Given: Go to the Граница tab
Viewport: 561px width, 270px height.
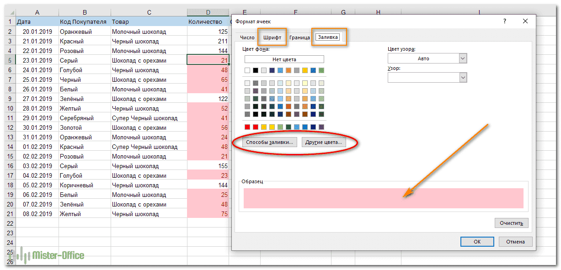Looking at the screenshot, I should 299,37.
